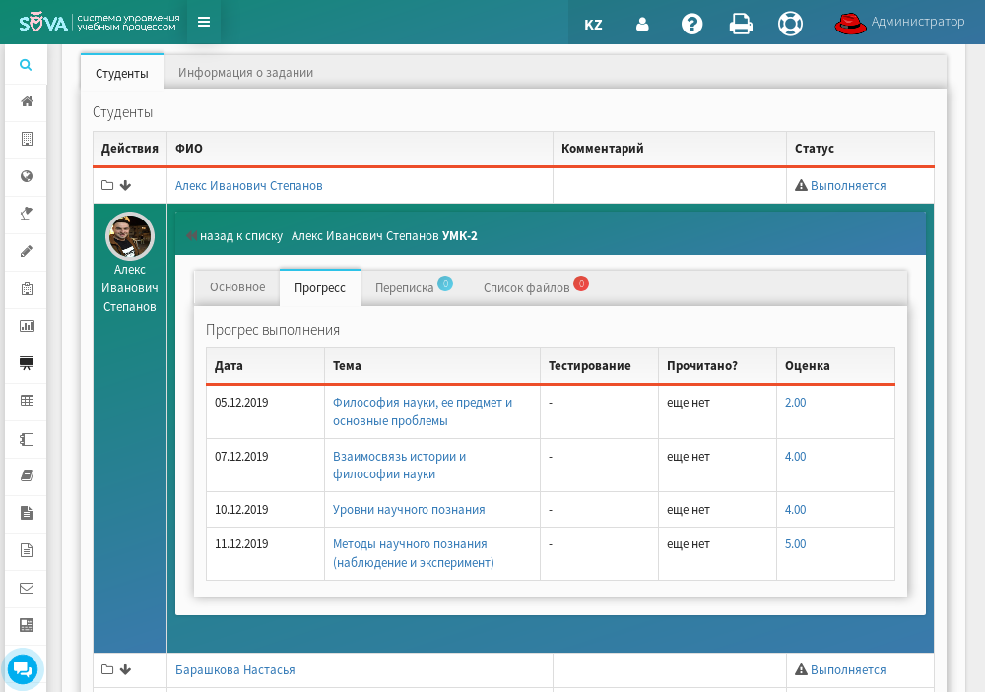Image resolution: width=985 pixels, height=692 pixels.
Task: Open the outlined document icon in the sidebar
Action: pyautogui.click(x=27, y=550)
